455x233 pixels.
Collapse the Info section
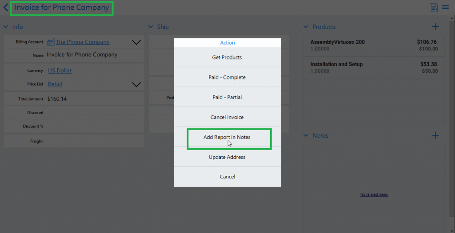[x=6, y=27]
